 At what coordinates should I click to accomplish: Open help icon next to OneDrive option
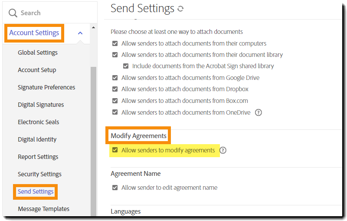259,112
